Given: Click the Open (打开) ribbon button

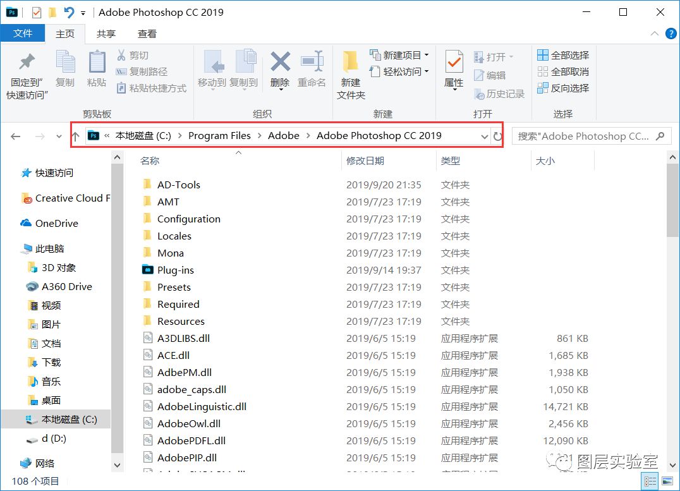Looking at the screenshot, I should (494, 57).
